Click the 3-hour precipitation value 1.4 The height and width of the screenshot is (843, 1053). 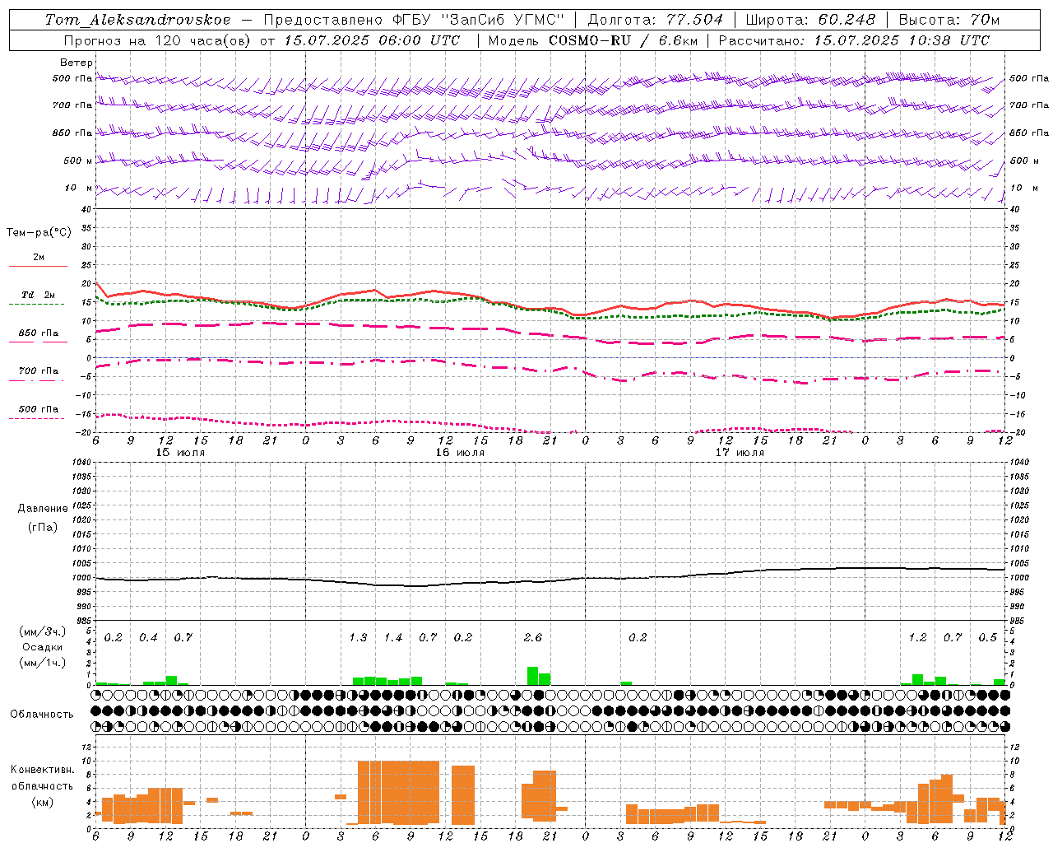click(x=393, y=638)
